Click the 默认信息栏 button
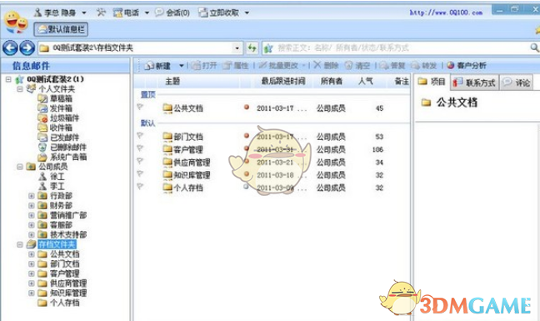This screenshot has width=540, height=321. pos(61,29)
